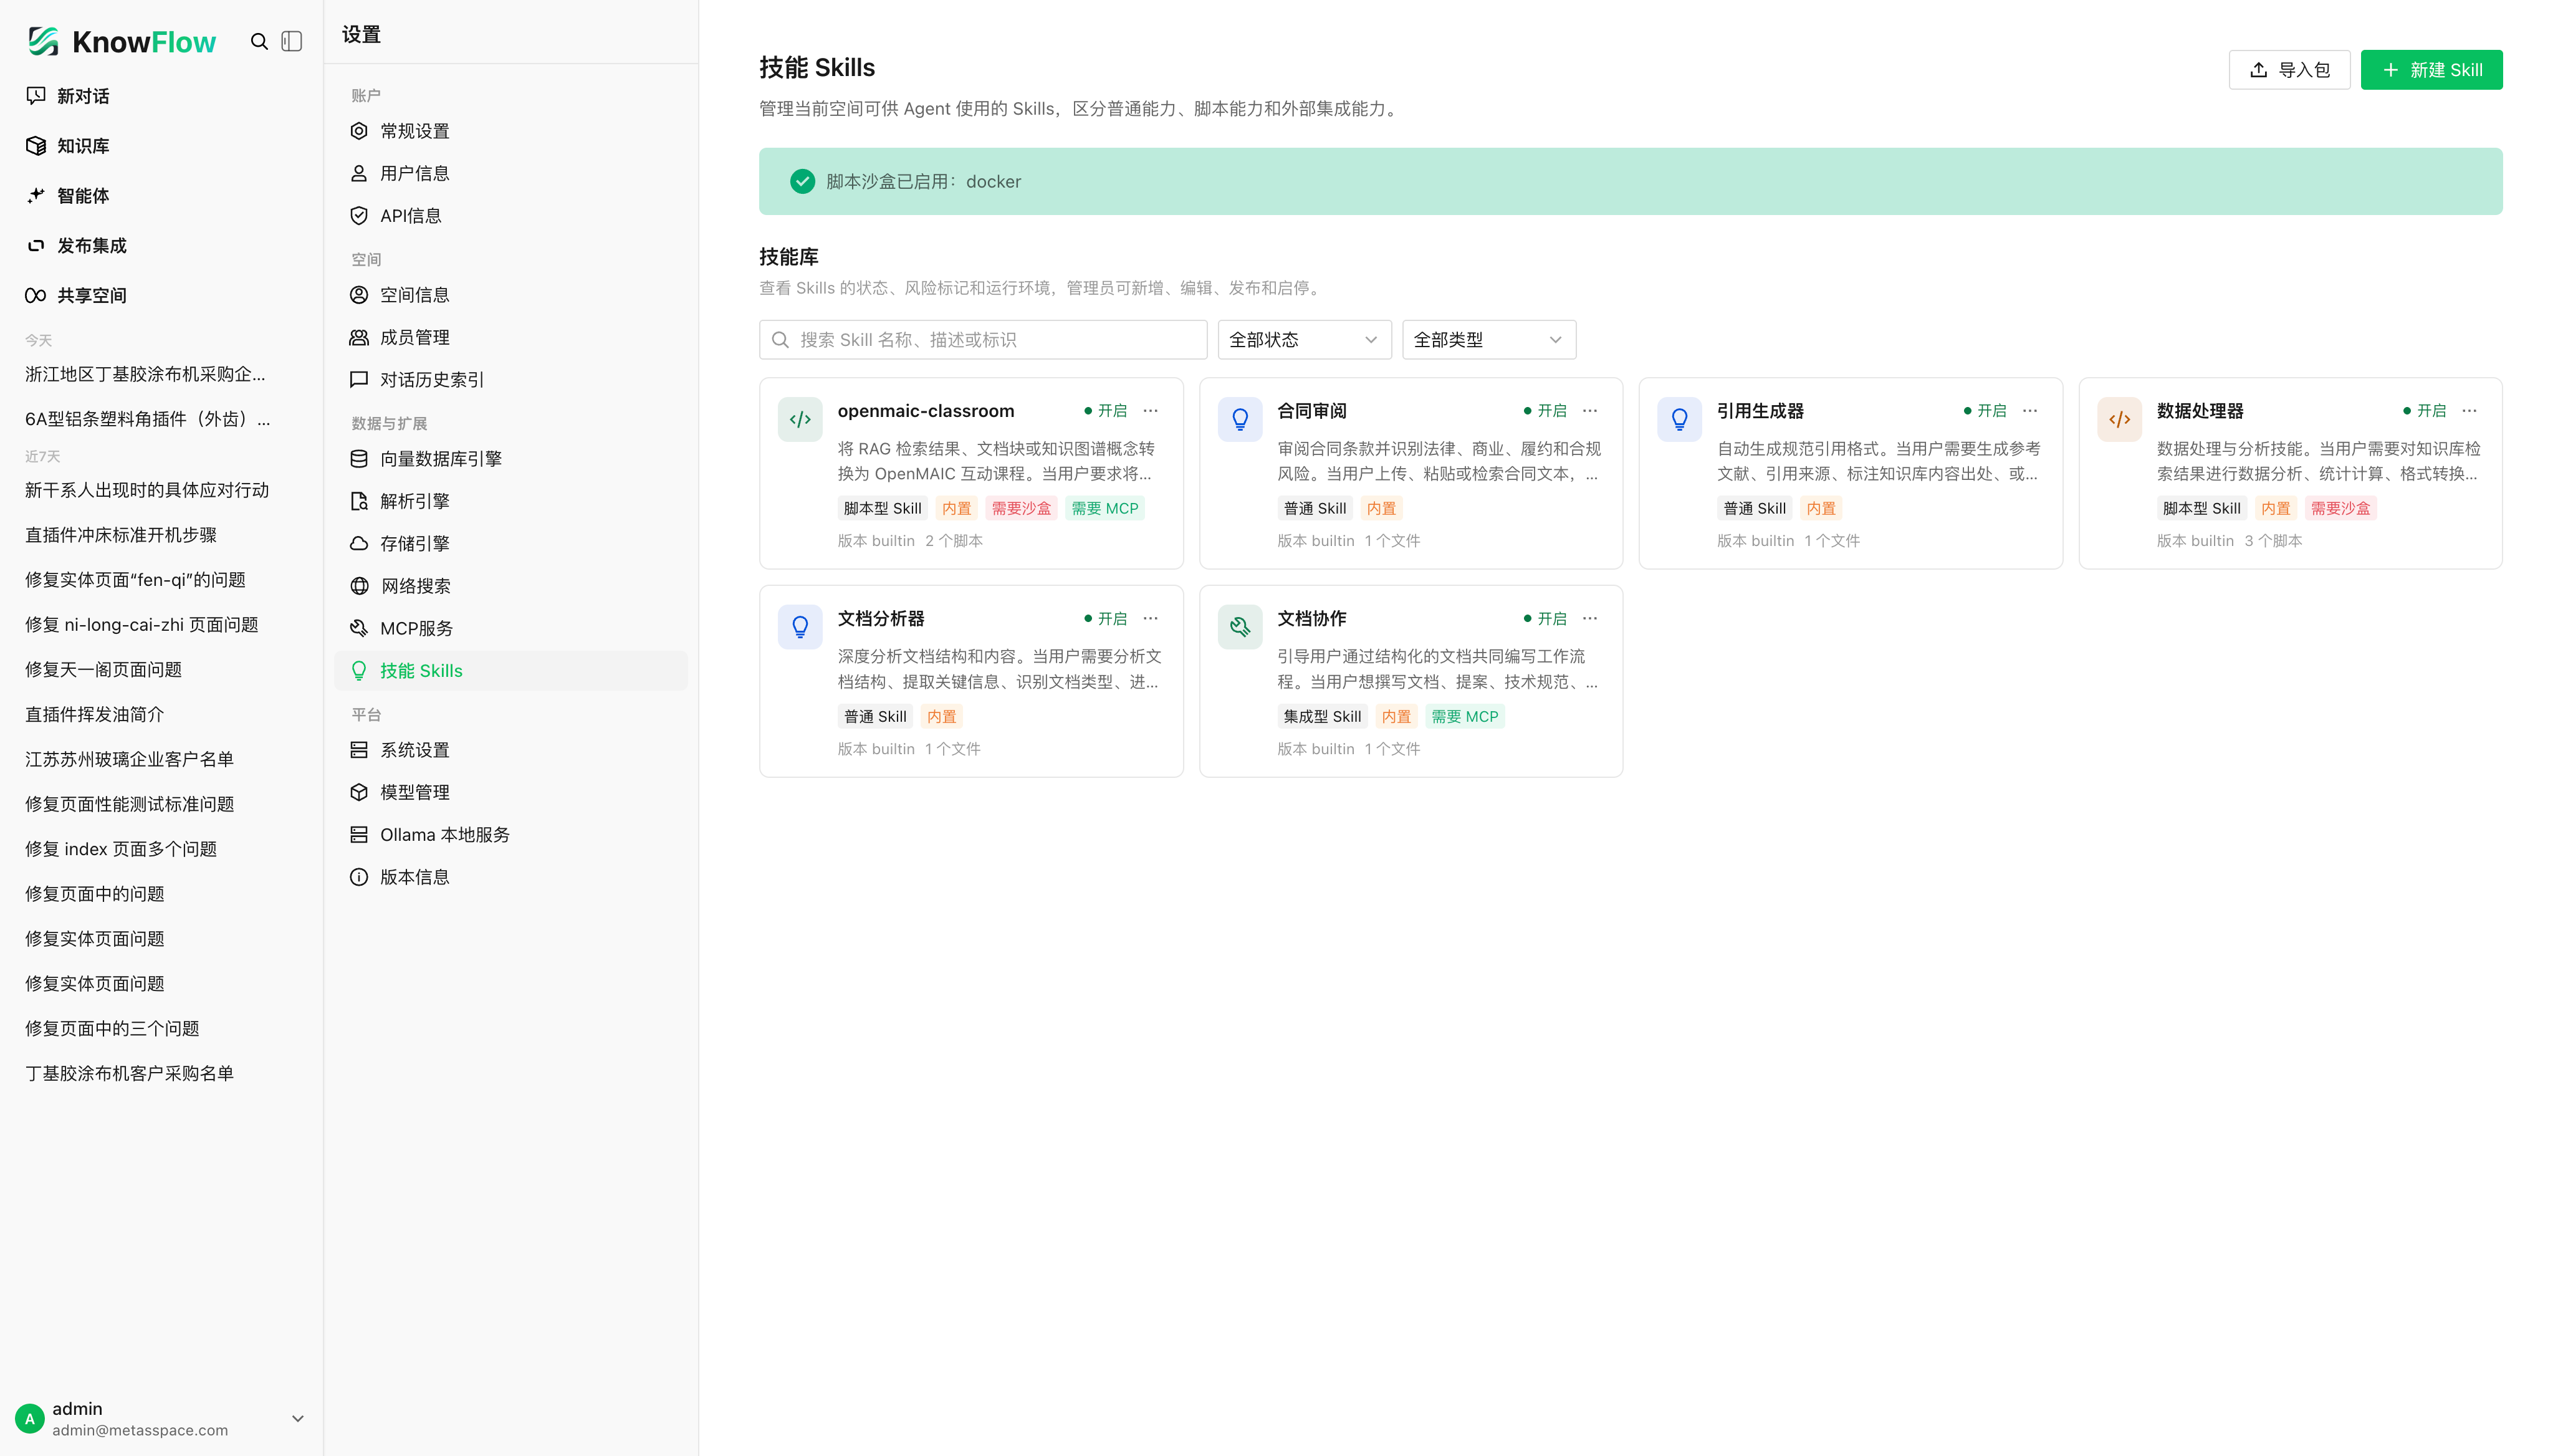This screenshot has height=1456, width=2563.
Task: Click the code icon of openmaic-classroom
Action: point(800,419)
